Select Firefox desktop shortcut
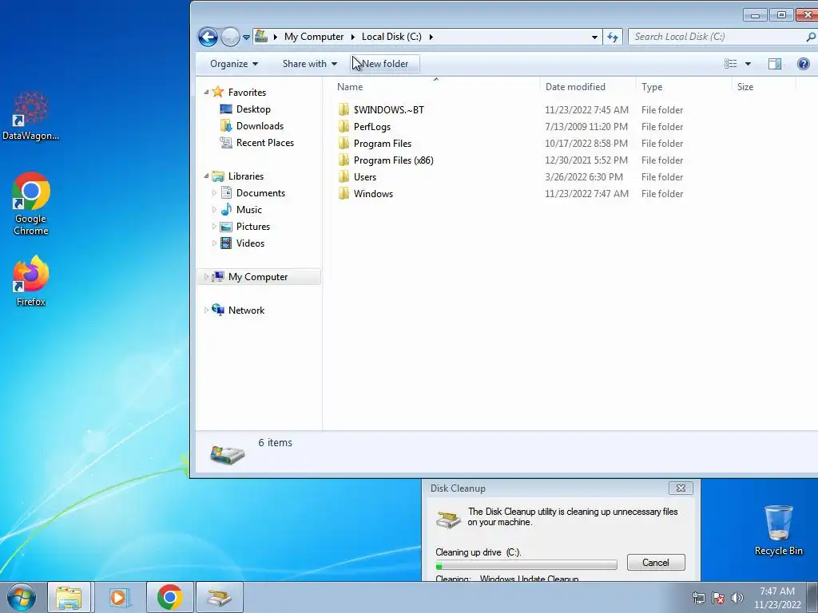This screenshot has height=613, width=818. [x=31, y=281]
